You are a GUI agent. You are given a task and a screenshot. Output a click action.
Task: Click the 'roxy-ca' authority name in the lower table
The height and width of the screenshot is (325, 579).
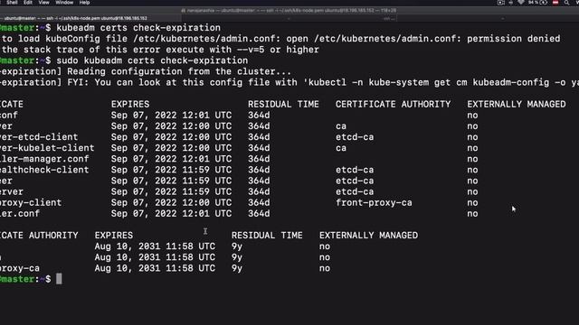[20, 268]
